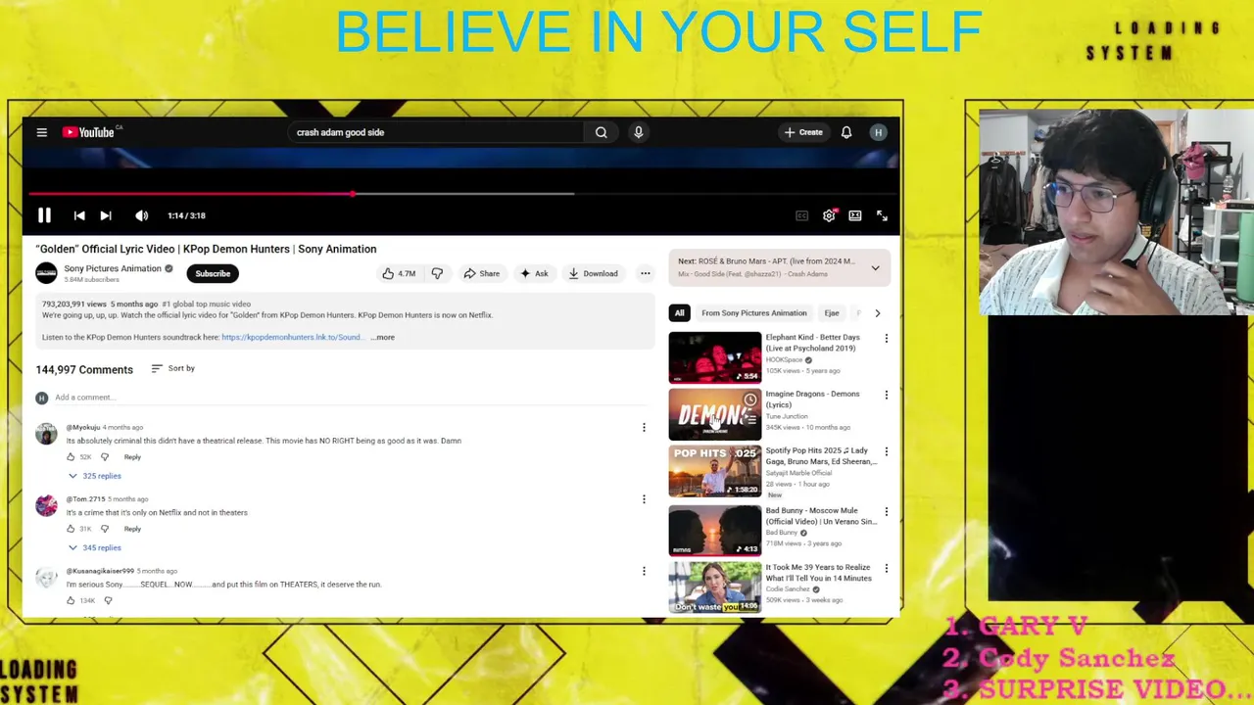This screenshot has width=1254, height=705.
Task: Expand 345 replies
Action: pos(95,547)
